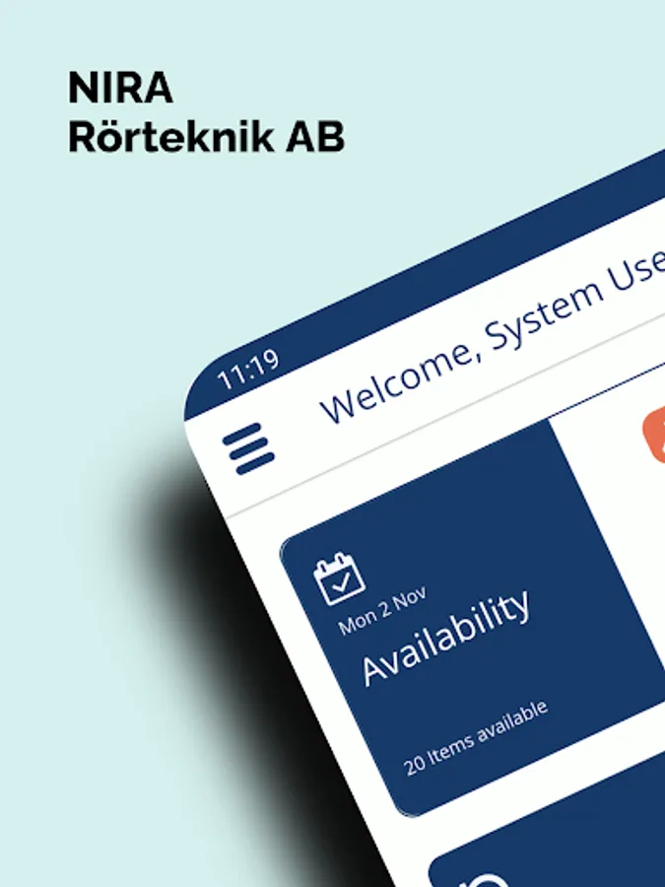Click the "Mon 2 Nov" date label
The height and width of the screenshot is (887, 665).
coord(382,611)
